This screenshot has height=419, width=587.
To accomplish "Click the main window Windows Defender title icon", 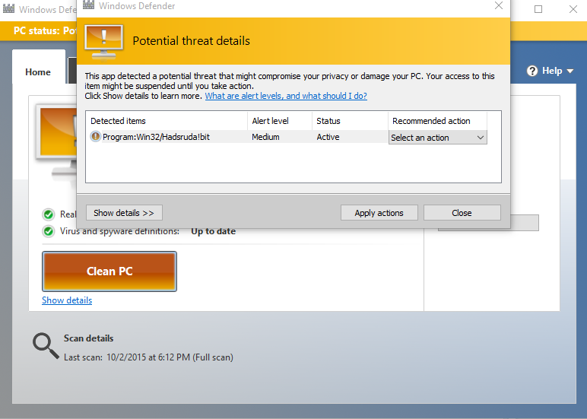I will [8, 9].
